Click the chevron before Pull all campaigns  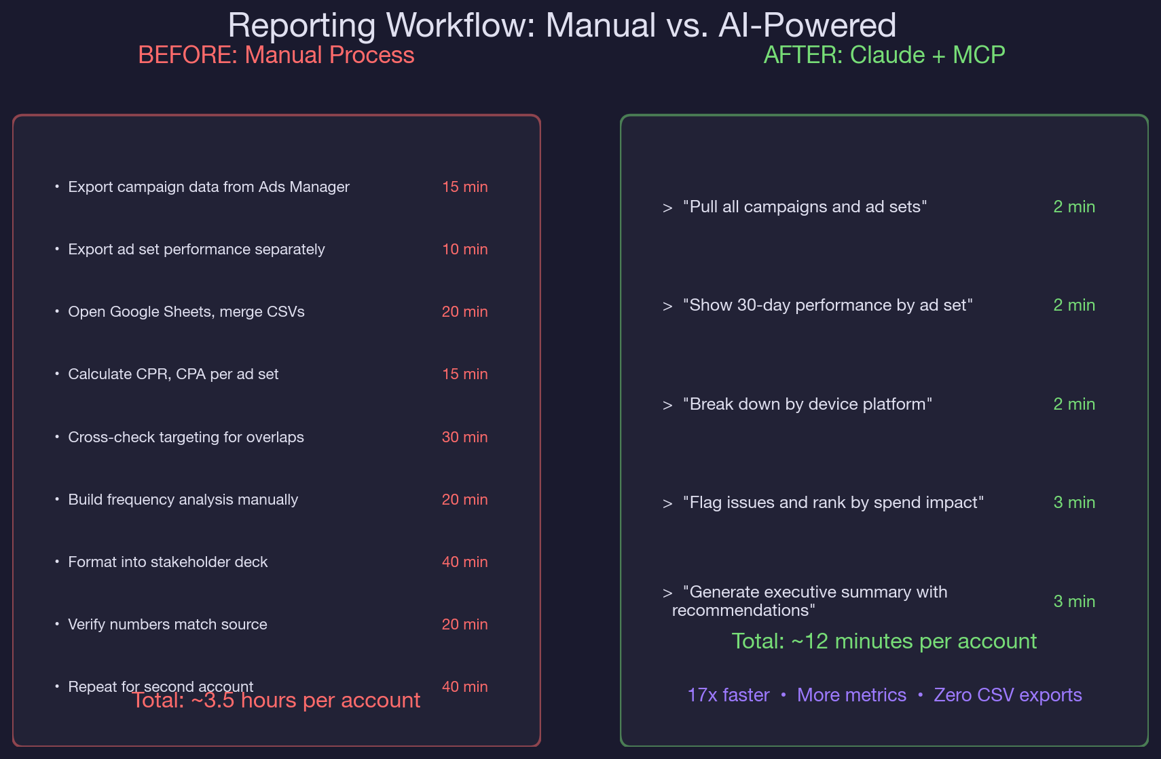point(666,208)
